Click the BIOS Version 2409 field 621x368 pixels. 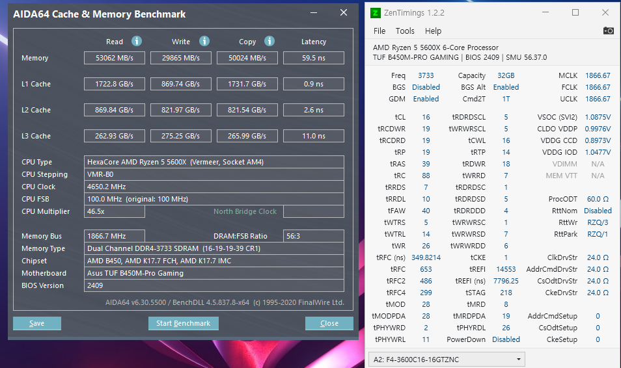pos(214,285)
